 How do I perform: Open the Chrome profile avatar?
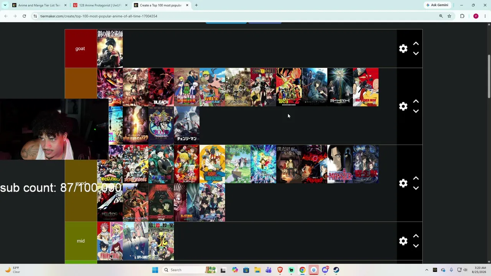tap(476, 16)
